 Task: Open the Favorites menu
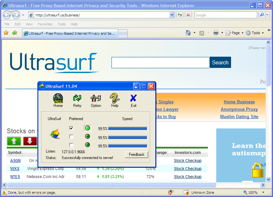point(45,24)
